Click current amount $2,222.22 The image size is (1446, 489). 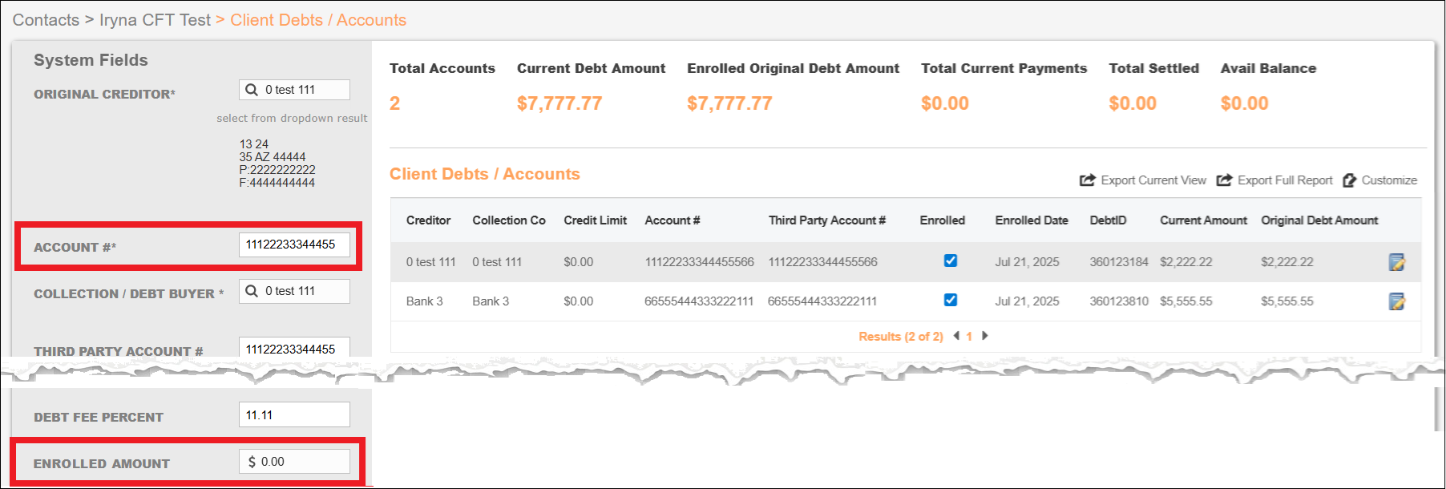pos(1186,262)
